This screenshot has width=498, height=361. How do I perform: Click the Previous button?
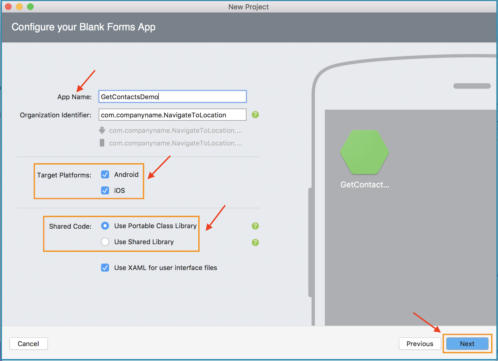coord(420,344)
